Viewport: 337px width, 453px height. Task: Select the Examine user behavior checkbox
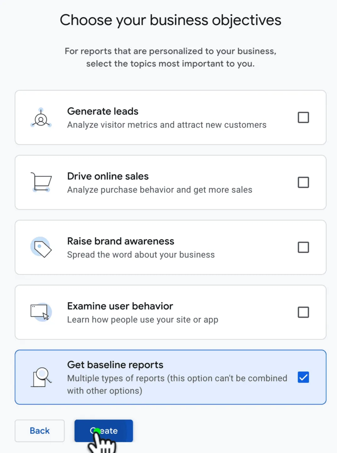pos(303,312)
